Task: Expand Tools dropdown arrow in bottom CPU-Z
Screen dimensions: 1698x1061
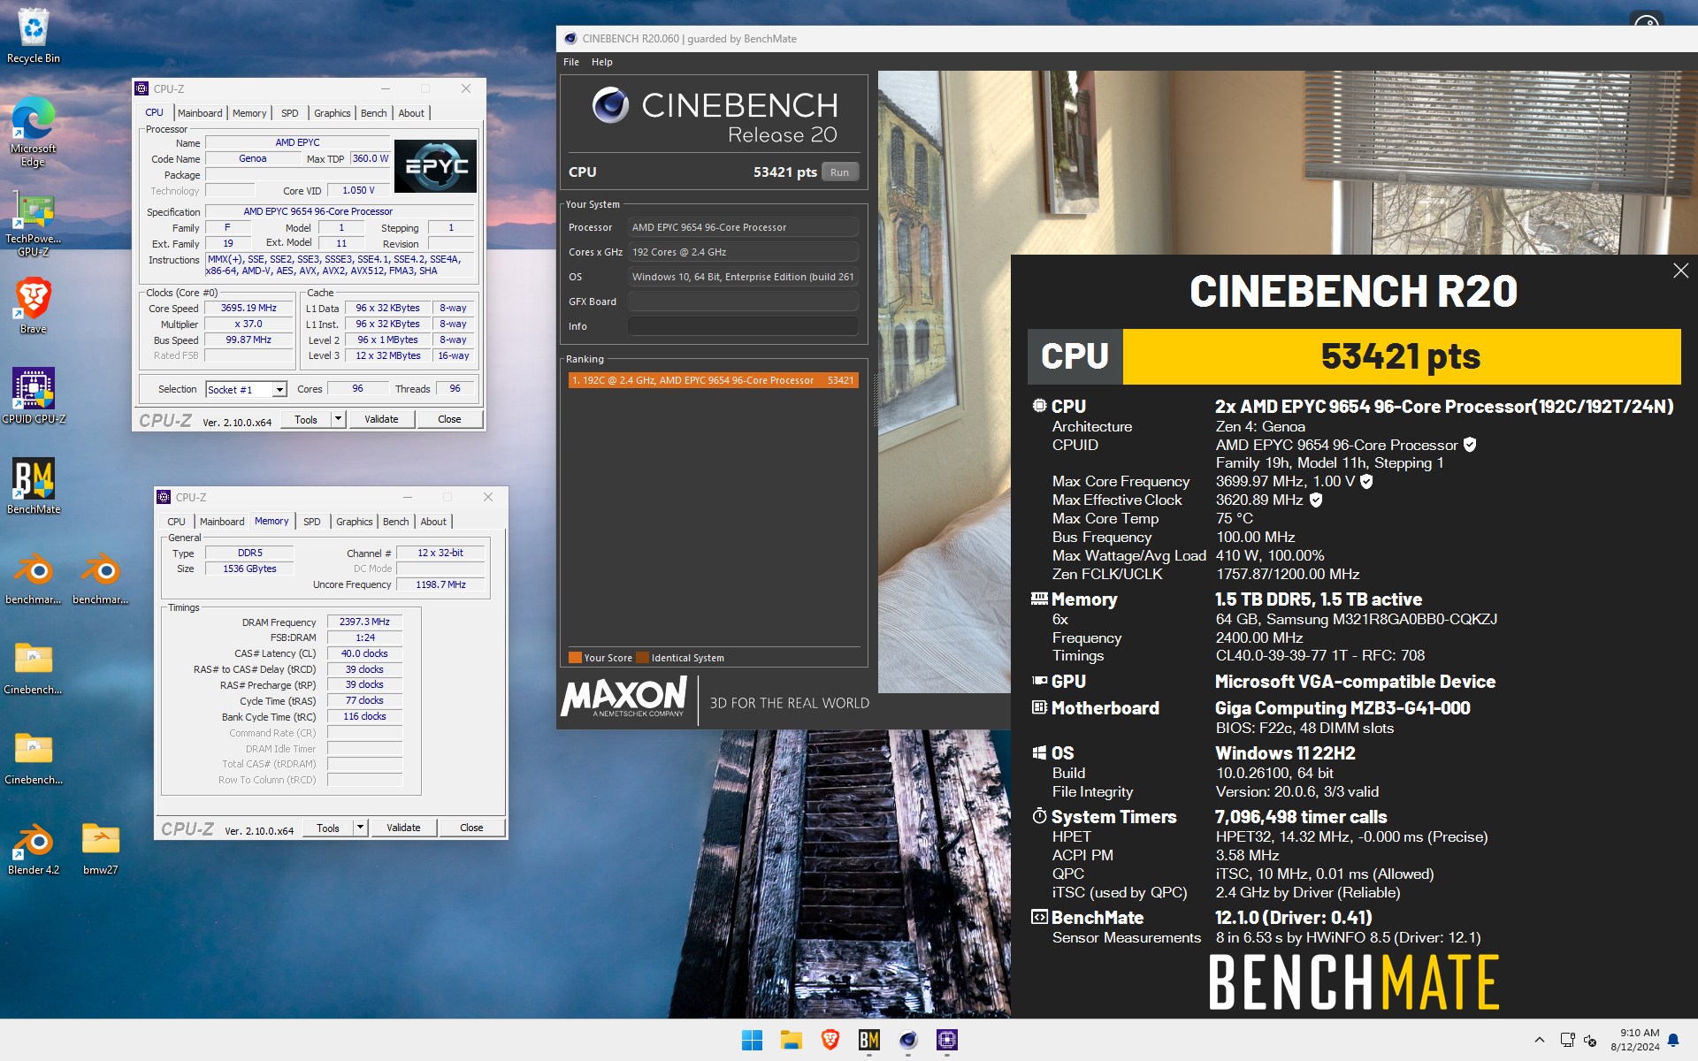Action: click(x=360, y=828)
